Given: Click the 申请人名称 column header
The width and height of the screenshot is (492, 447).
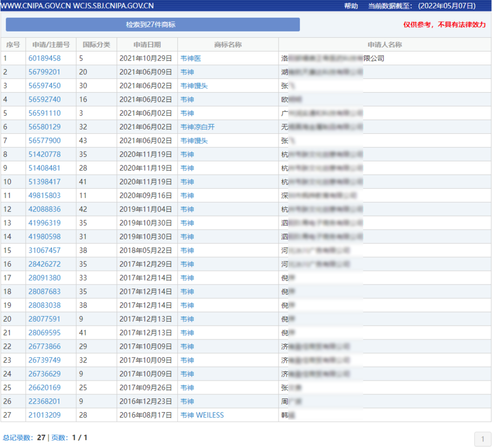Looking at the screenshot, I should coord(384,45).
